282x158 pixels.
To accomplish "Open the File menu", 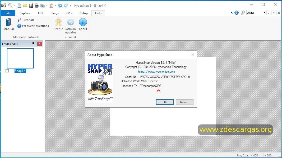I will coord(8,13).
